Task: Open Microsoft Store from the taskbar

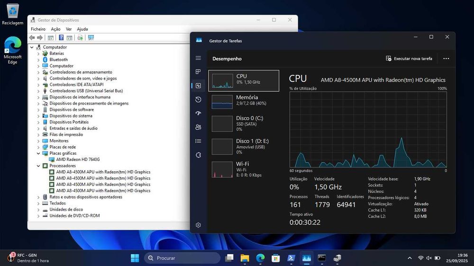Action: [x=276, y=258]
